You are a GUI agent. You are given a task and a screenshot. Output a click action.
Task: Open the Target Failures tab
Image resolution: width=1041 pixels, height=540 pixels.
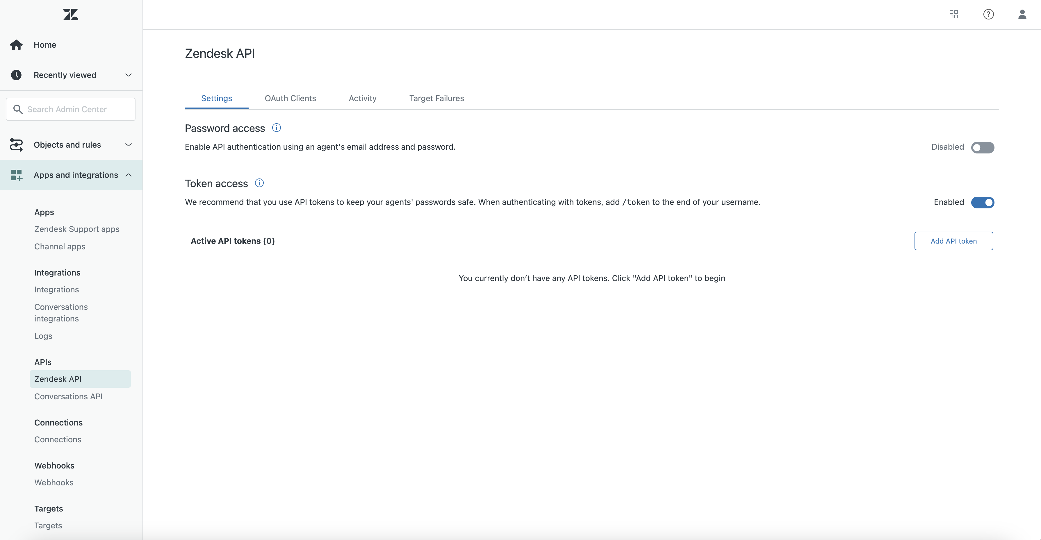point(436,98)
